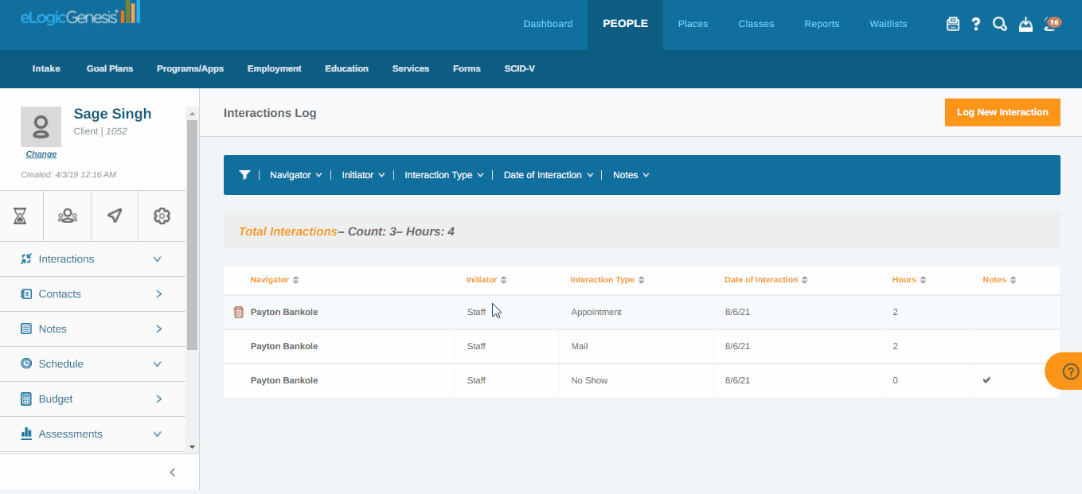This screenshot has height=494, width=1082.
Task: Switch to the Reports tab
Action: (x=822, y=24)
